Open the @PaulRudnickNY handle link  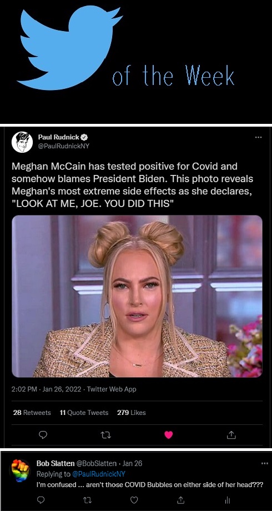click(64, 146)
